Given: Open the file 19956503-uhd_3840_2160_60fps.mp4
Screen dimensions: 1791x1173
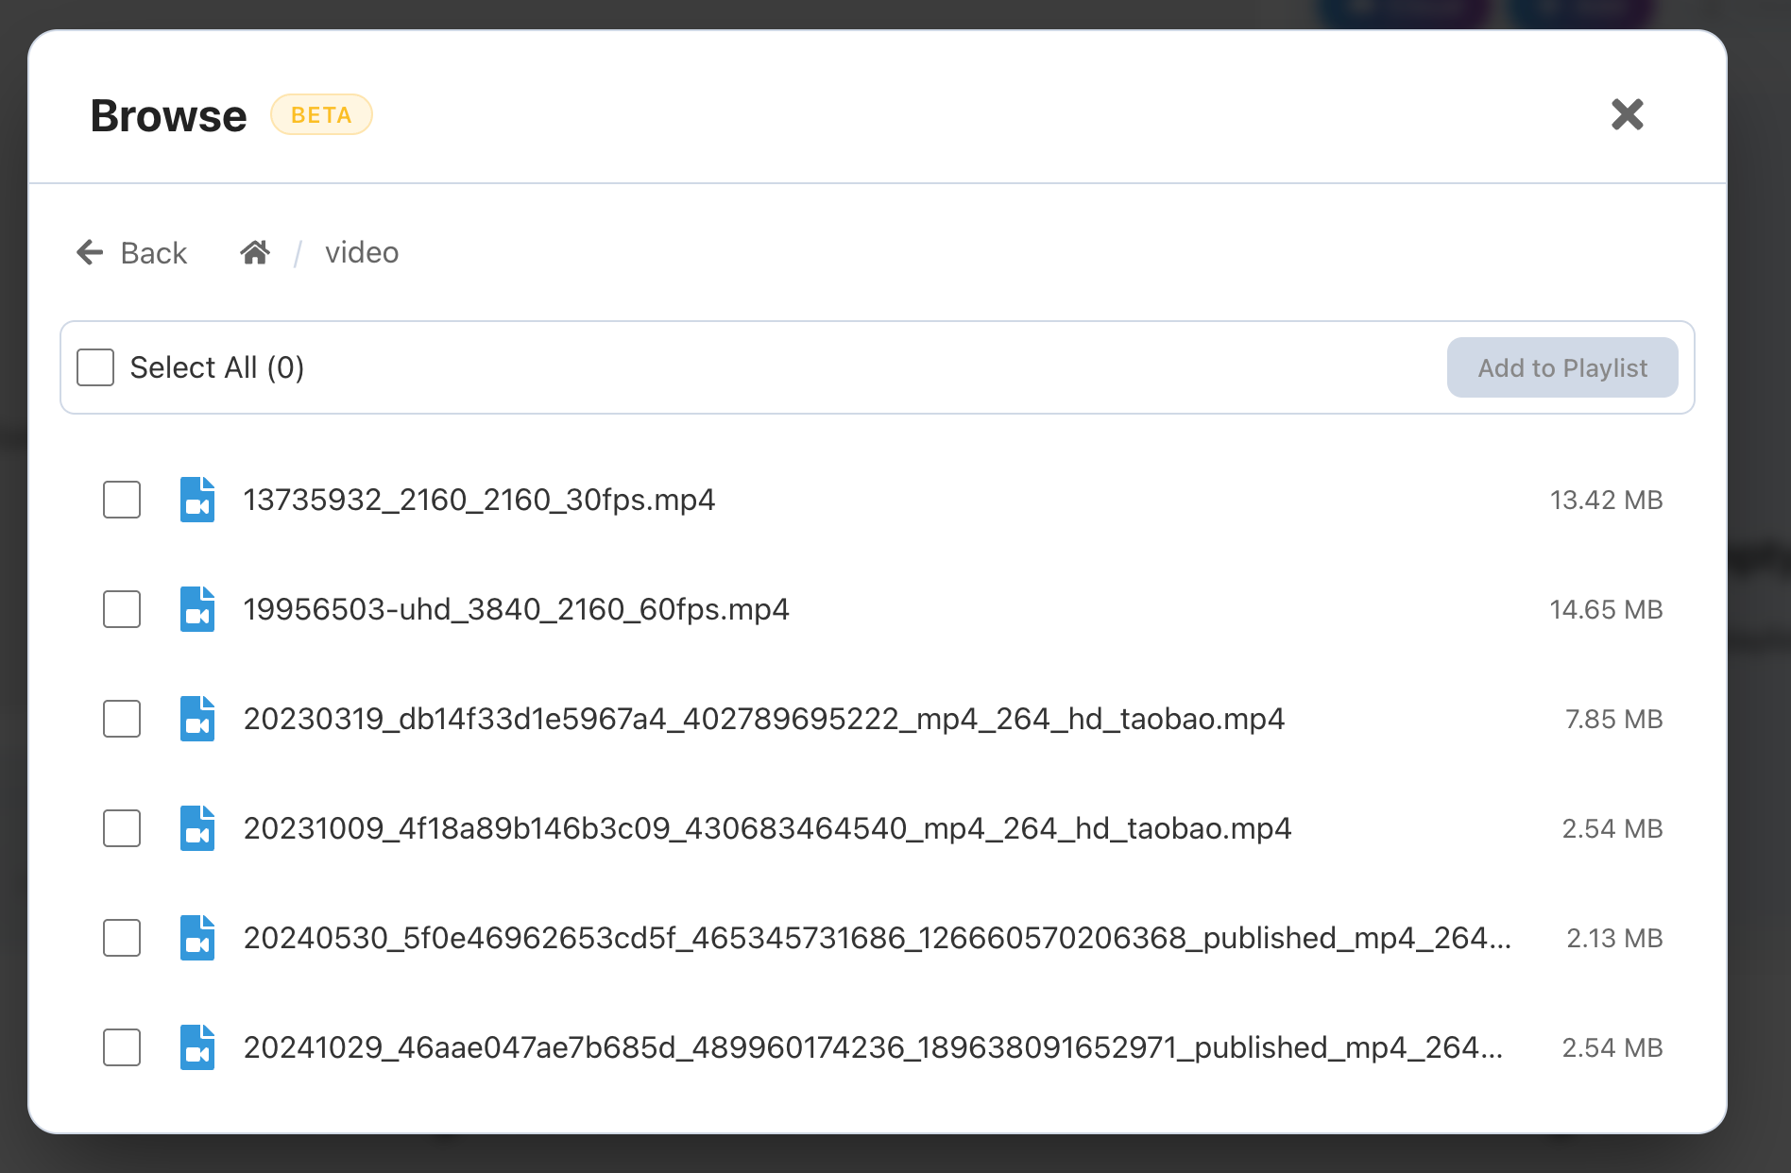Looking at the screenshot, I should coord(516,609).
